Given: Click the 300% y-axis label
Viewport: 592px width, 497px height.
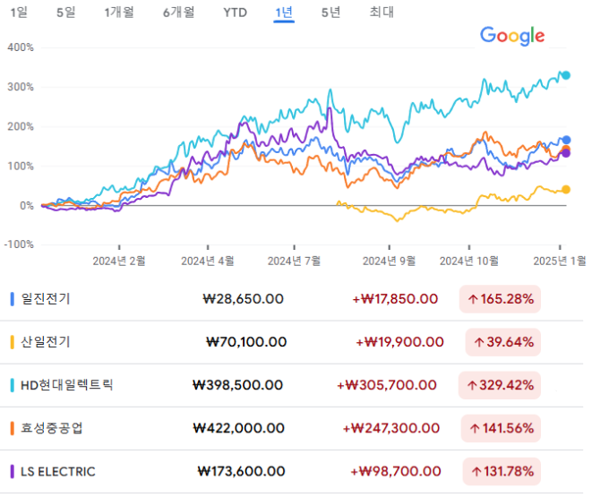Looking at the screenshot, I should (21, 87).
